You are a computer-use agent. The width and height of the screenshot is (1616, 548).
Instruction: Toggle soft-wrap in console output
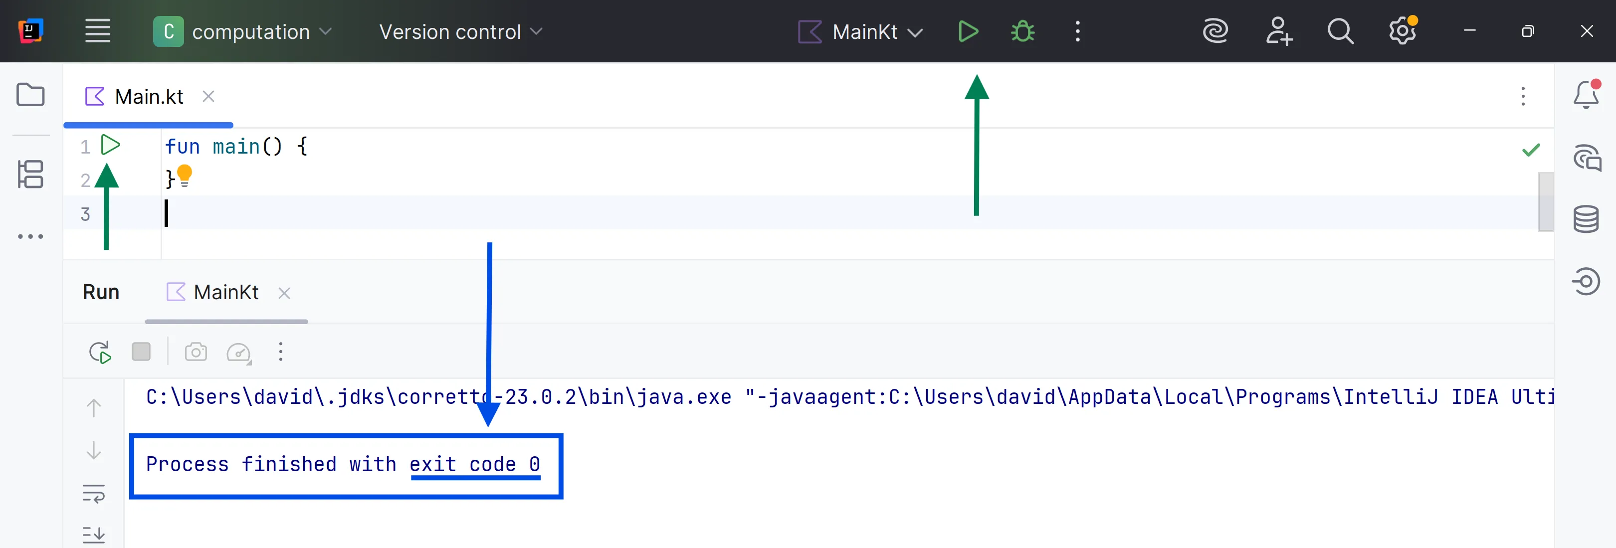pos(93,494)
